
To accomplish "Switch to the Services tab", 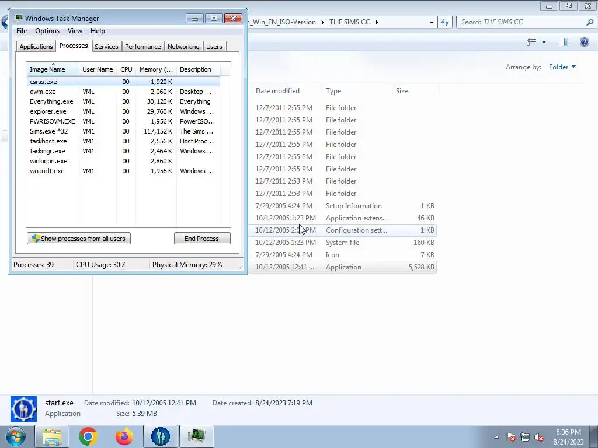I will click(x=106, y=47).
